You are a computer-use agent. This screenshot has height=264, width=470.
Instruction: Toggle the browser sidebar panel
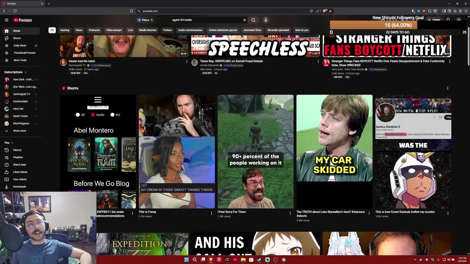tap(444, 11)
